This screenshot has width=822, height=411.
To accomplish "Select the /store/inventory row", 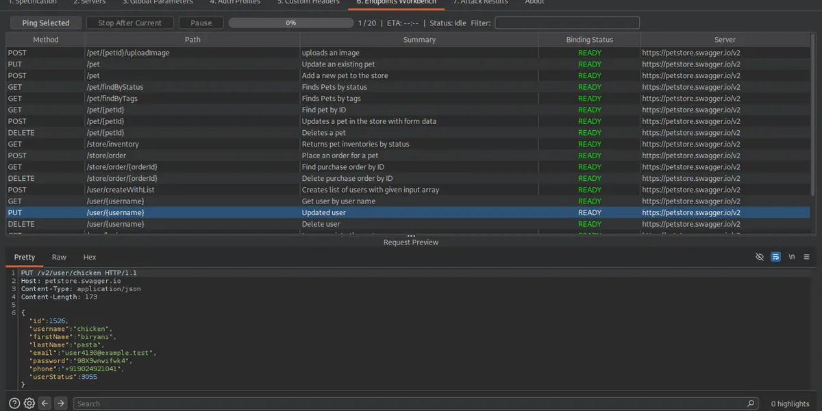I will pos(408,144).
